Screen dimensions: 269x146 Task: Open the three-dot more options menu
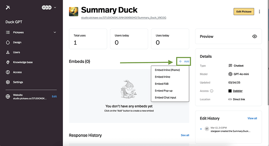(259, 11)
